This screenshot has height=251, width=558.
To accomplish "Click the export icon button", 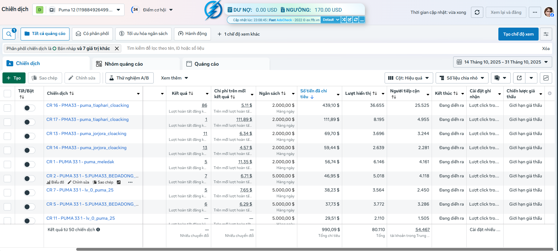I will point(519,78).
